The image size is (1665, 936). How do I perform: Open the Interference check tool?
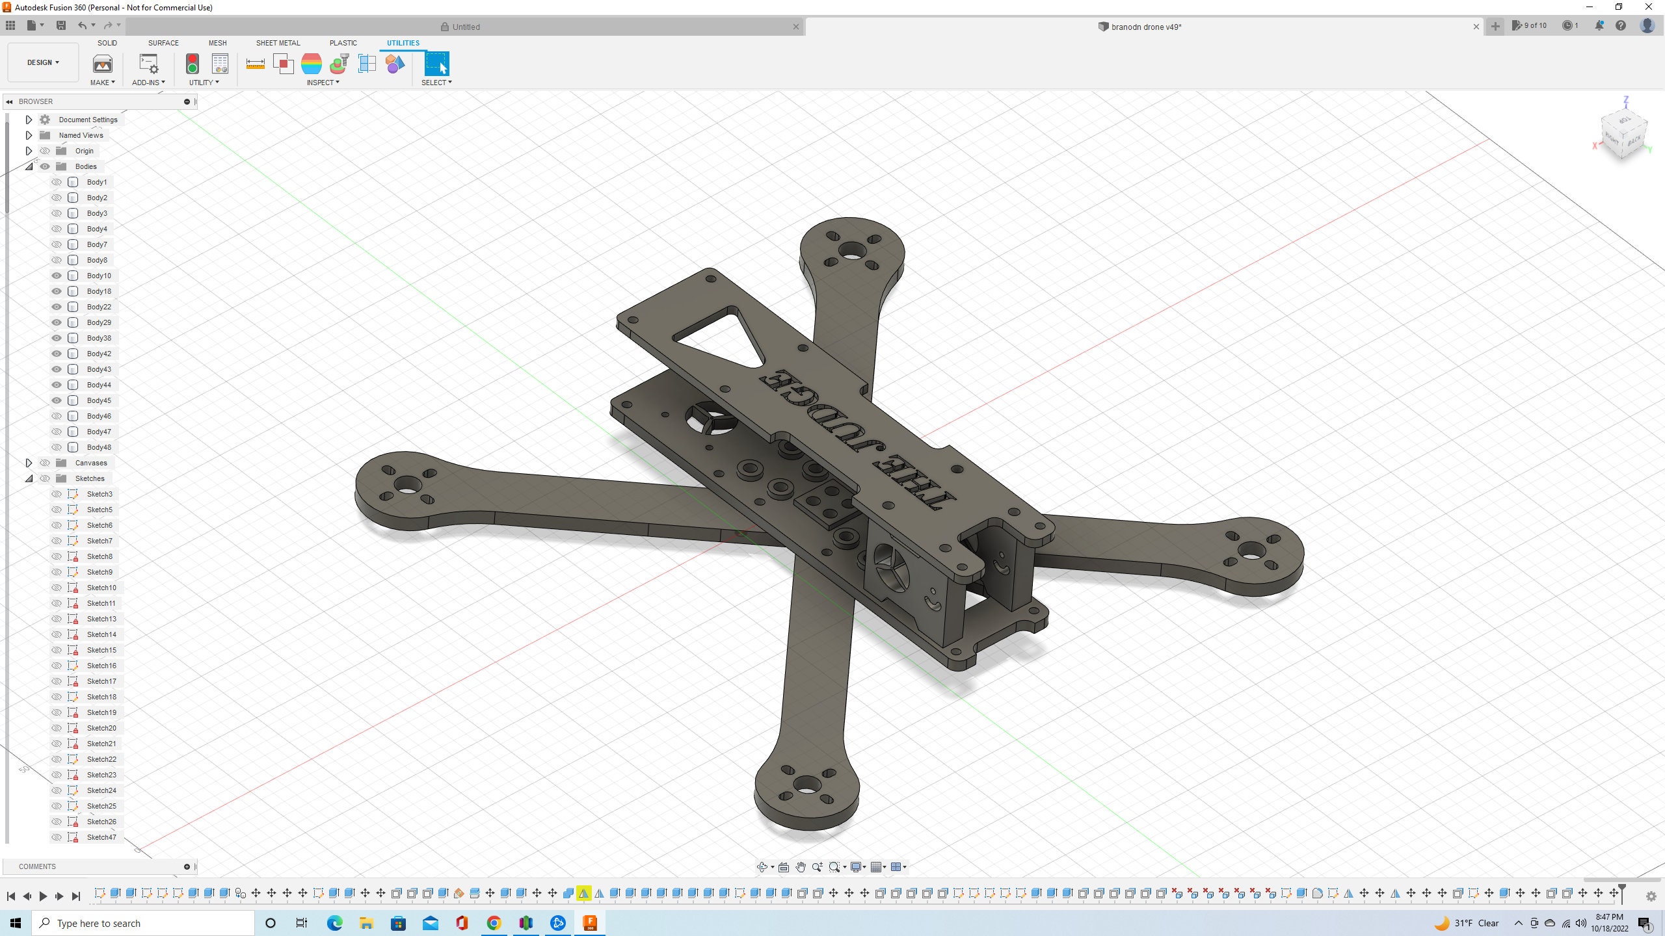[284, 65]
